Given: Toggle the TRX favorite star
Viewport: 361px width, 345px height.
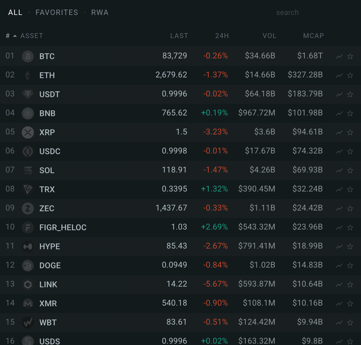Looking at the screenshot, I should click(350, 189).
